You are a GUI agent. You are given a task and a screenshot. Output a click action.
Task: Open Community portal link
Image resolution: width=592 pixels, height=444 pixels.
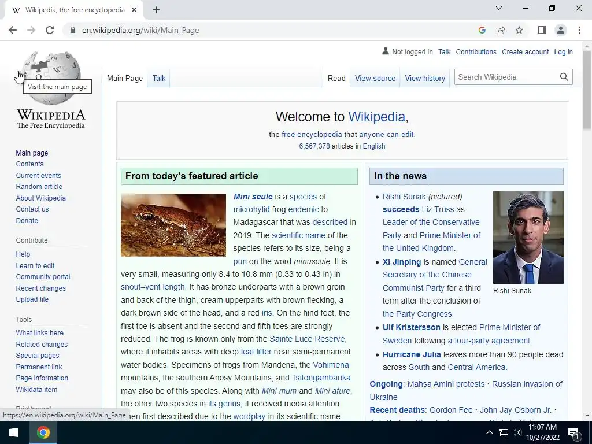(43, 277)
